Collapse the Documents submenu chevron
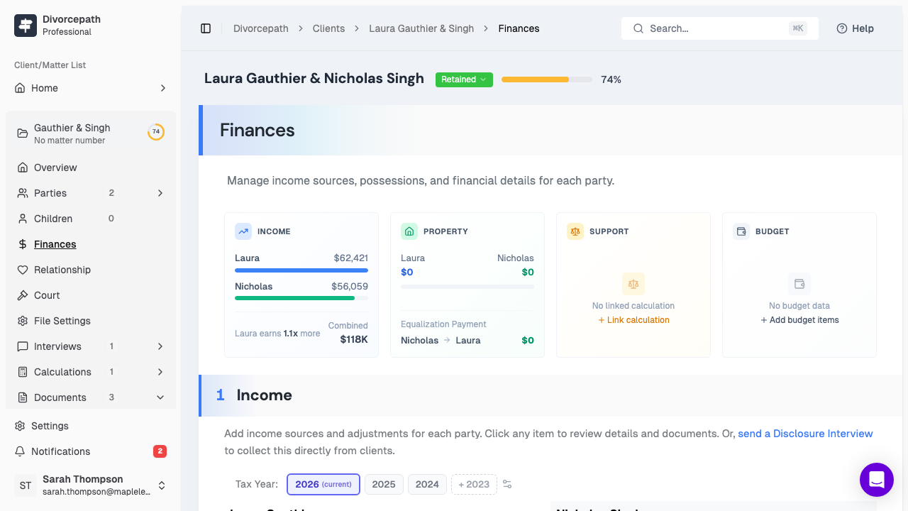This screenshot has height=511, width=908. pos(160,397)
